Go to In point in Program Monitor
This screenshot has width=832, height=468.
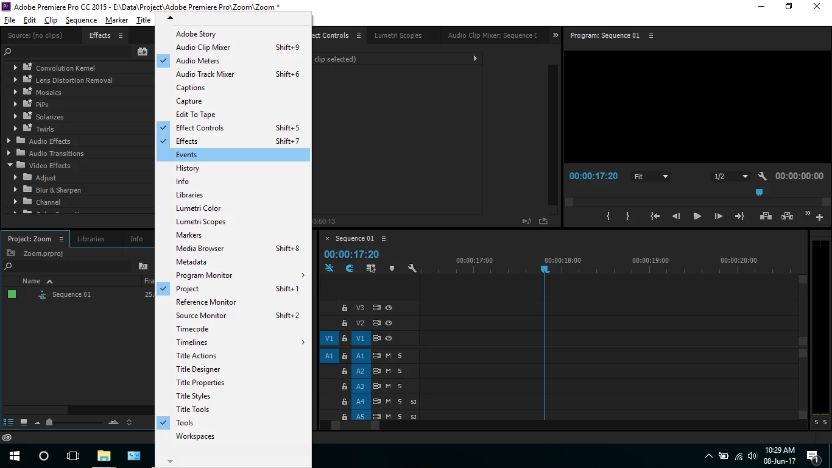pos(655,216)
